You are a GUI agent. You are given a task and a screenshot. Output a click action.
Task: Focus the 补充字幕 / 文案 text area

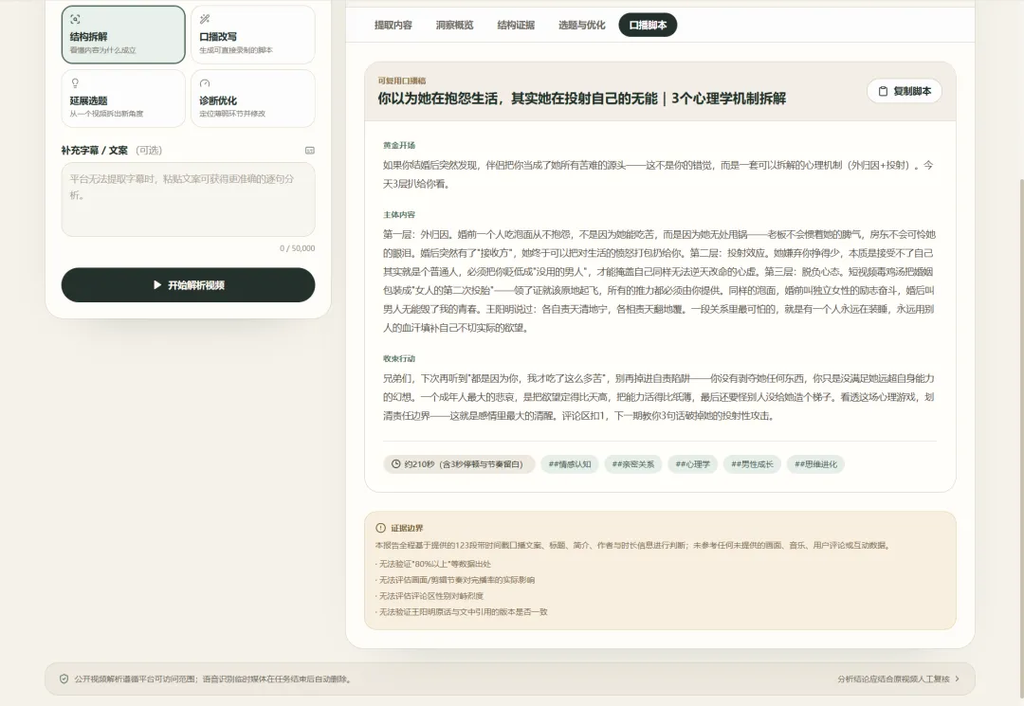[188, 199]
